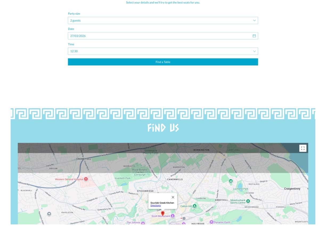Click the Piershill label on map
This screenshot has width=326, height=235.
[281, 207]
